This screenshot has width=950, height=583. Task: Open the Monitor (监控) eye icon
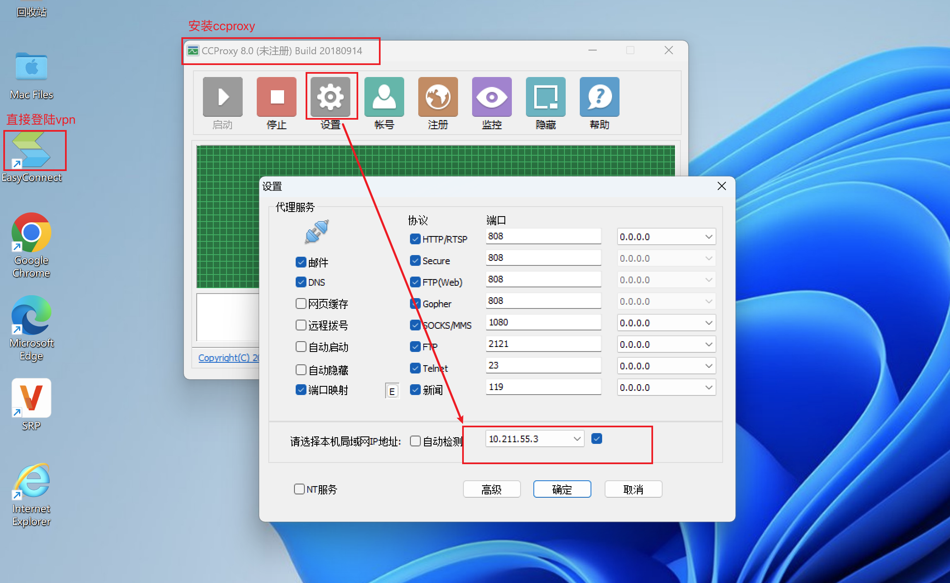click(x=492, y=97)
